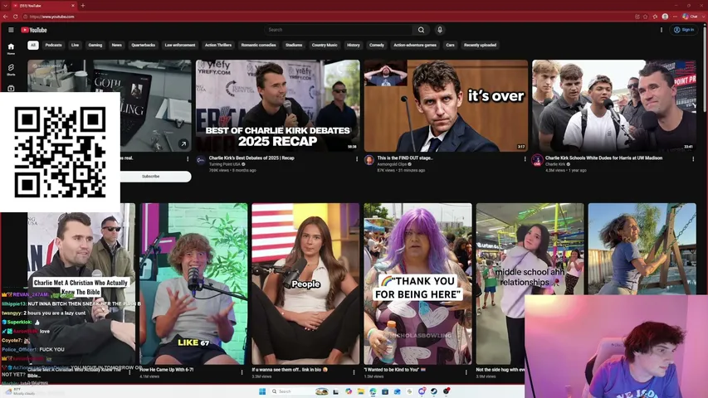This screenshot has width=708, height=398.
Task: Open options menu for FIND OUT stage video
Action: (525, 159)
